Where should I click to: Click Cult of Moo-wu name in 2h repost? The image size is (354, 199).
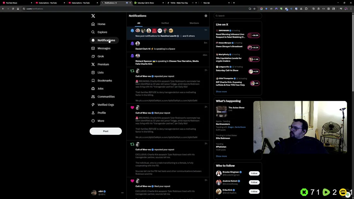pos(143,76)
